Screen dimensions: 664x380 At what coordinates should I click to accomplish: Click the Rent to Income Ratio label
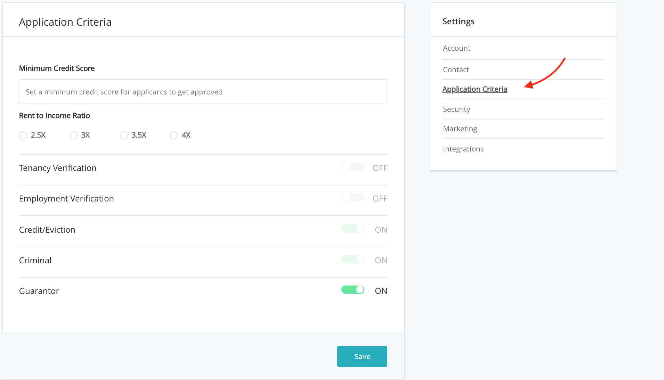[54, 116]
